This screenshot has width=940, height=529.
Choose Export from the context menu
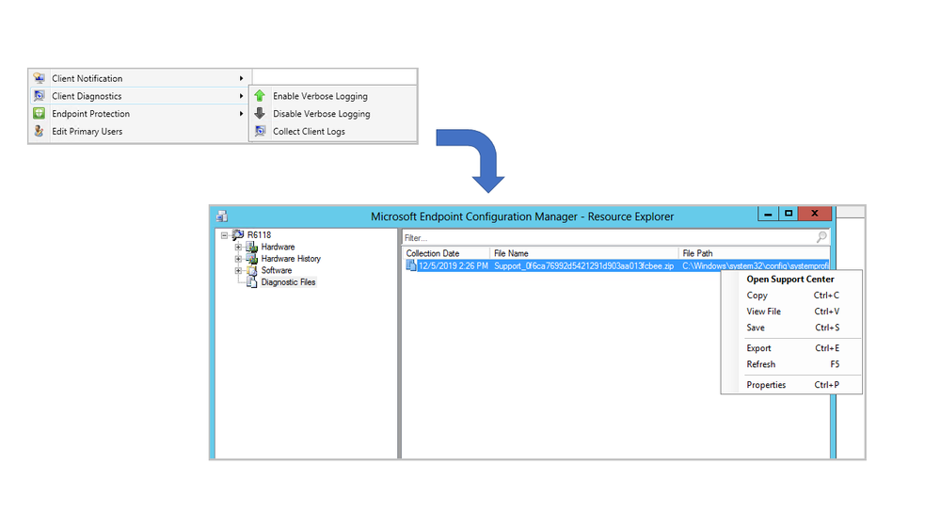pos(790,348)
